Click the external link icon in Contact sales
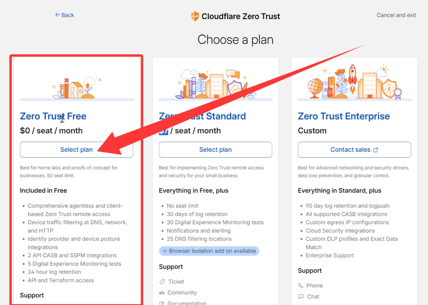Image resolution: width=428 pixels, height=305 pixels. pos(376,150)
